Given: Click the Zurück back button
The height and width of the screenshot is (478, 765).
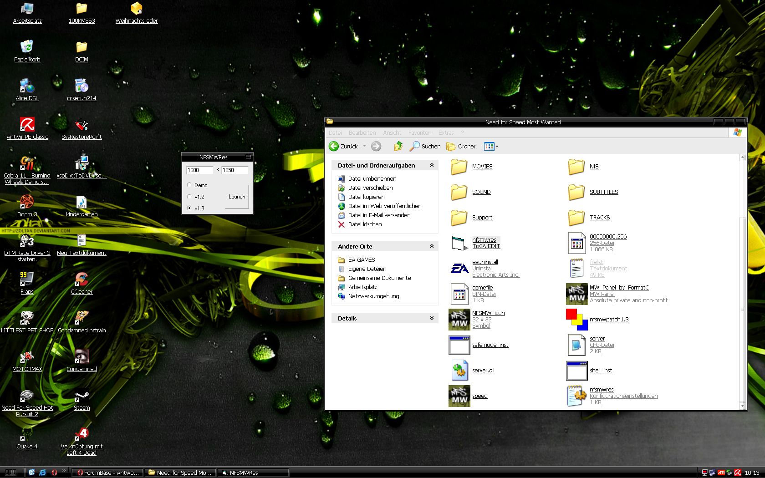Looking at the screenshot, I should 344,146.
